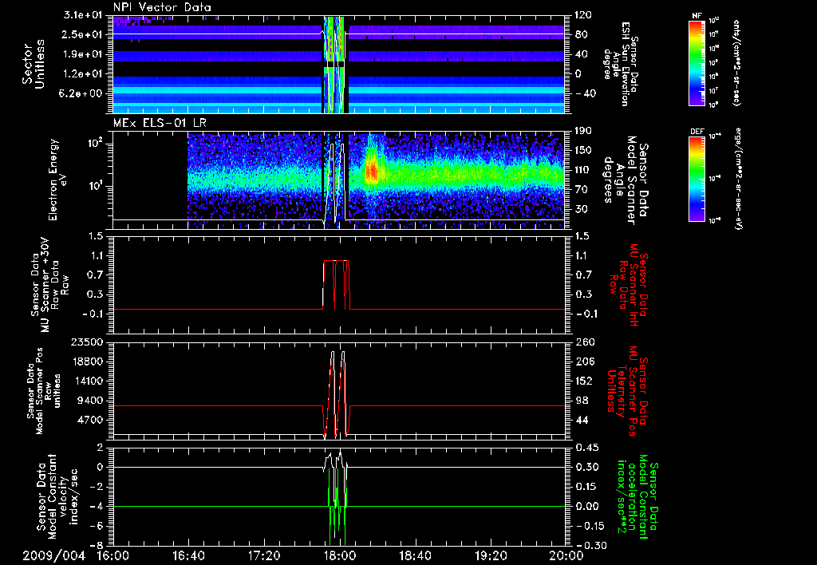
Task: Select the NPI Vector Data panel title
Action: click(x=162, y=7)
